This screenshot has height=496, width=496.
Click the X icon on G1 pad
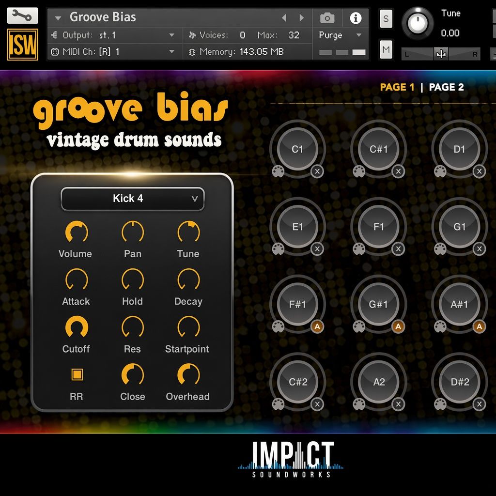479,249
